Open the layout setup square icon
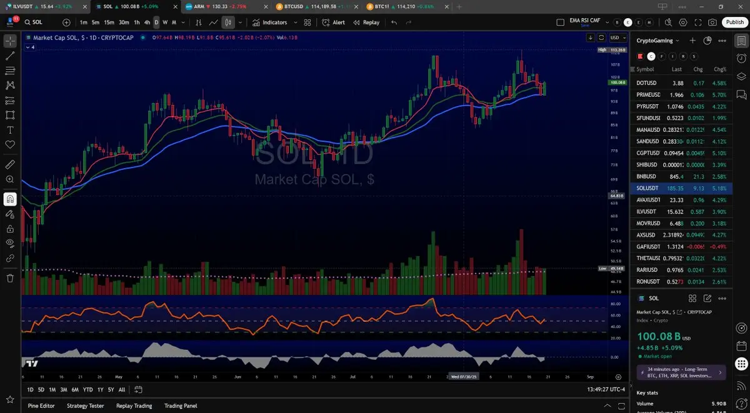 click(x=560, y=22)
